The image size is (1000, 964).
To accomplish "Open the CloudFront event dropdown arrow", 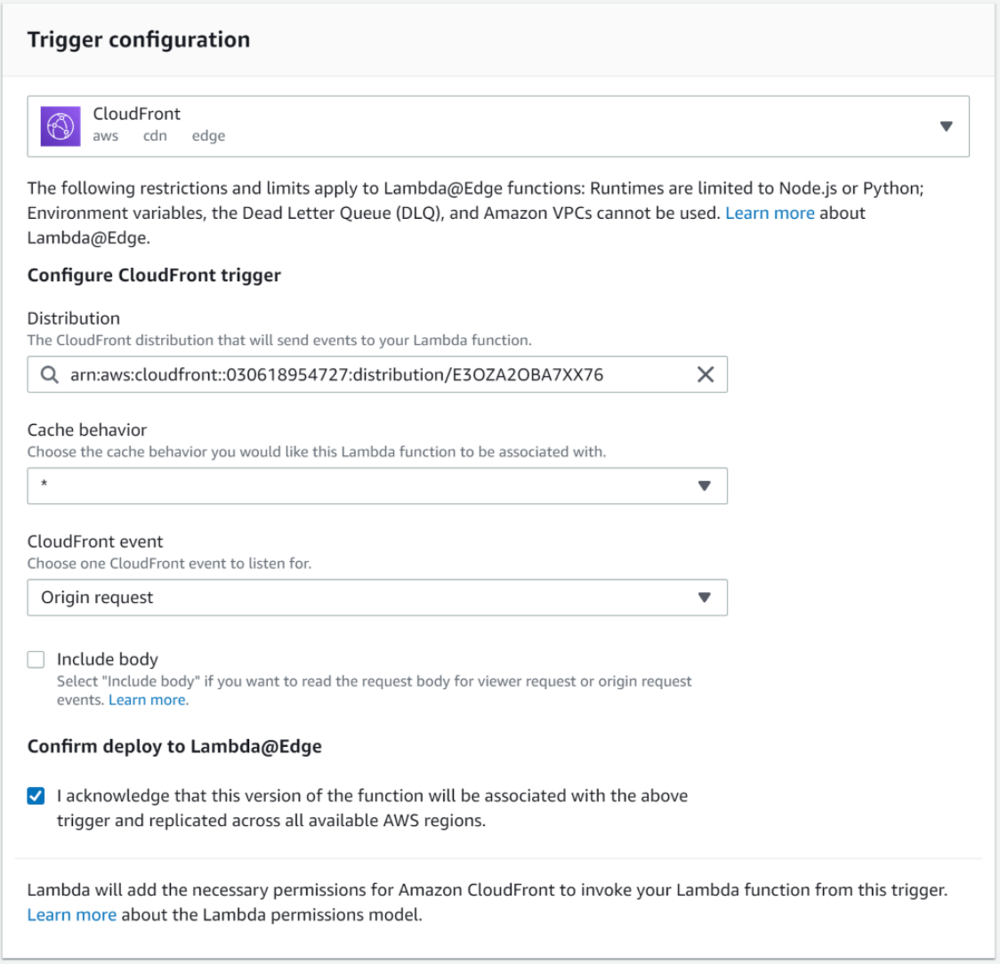I will click(x=704, y=598).
